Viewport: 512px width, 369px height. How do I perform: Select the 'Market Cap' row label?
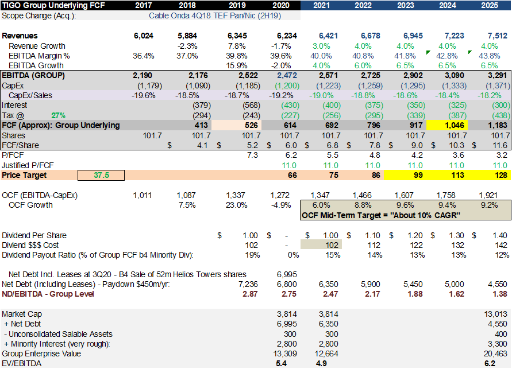22,314
